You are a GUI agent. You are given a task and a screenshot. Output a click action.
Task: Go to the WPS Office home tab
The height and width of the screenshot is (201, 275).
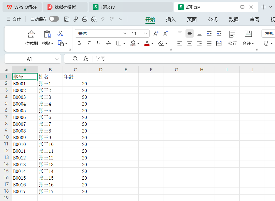click(x=22, y=7)
